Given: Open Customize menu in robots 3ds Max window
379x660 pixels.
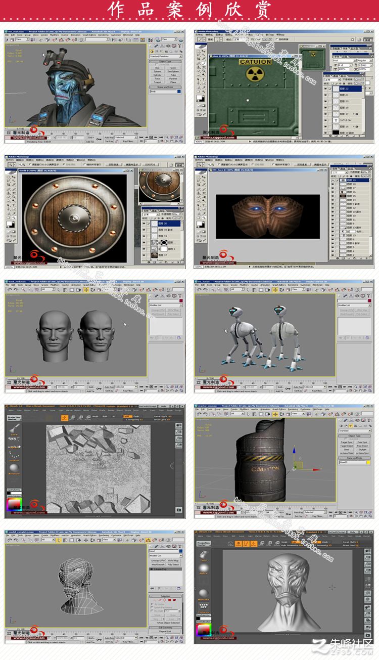Looking at the screenshot, I should pyautogui.click(x=305, y=285).
